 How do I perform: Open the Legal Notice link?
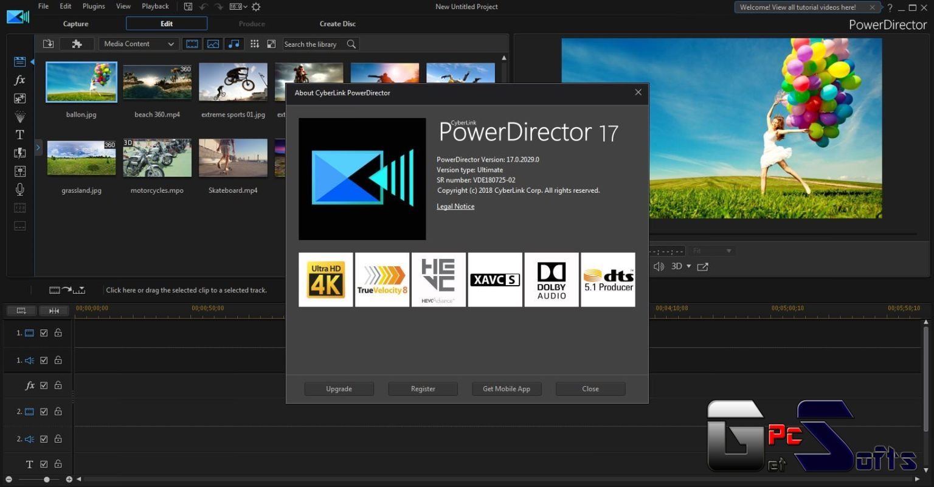click(455, 206)
